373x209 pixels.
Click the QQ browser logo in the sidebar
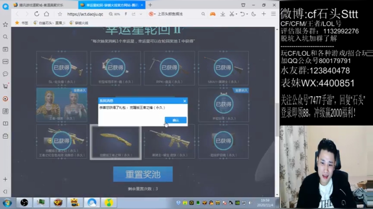click(6, 6)
